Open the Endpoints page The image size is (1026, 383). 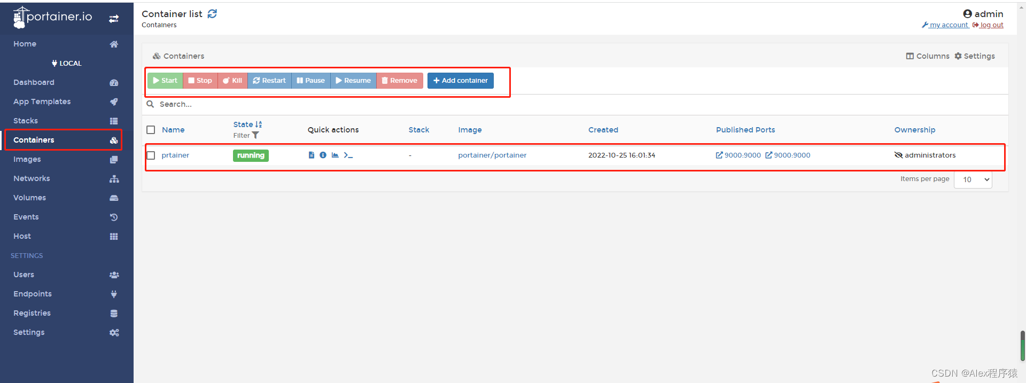coord(66,294)
